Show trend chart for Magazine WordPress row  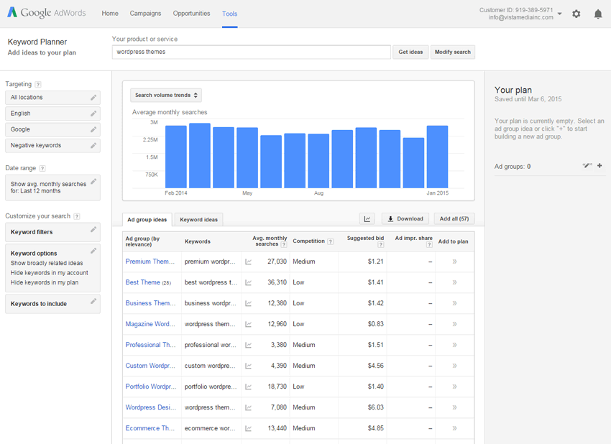point(248,324)
